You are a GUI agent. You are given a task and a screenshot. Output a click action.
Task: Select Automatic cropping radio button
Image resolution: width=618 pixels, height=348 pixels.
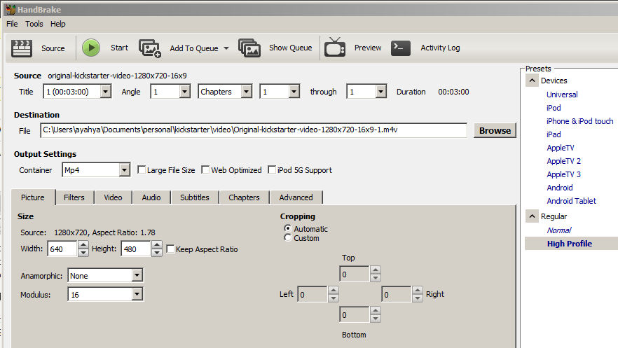coord(288,228)
